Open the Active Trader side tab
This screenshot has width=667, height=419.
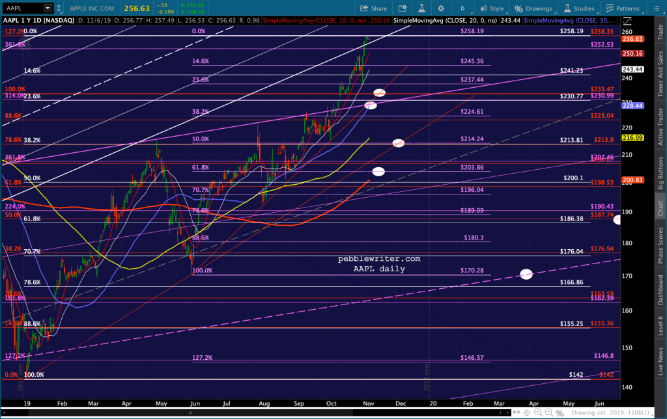coord(660,127)
